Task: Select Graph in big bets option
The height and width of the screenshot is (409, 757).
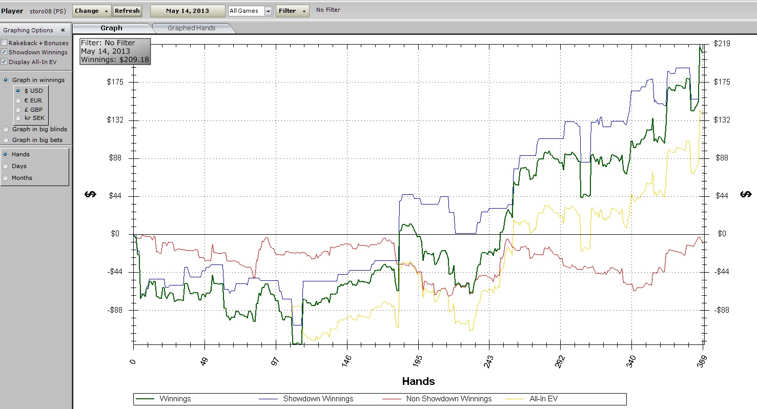Action: click(x=6, y=140)
